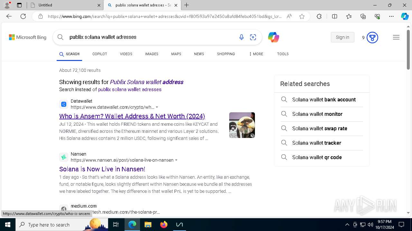Image resolution: width=412 pixels, height=231 pixels.
Task: Open Browser essentials heart icon
Action: 377,16
